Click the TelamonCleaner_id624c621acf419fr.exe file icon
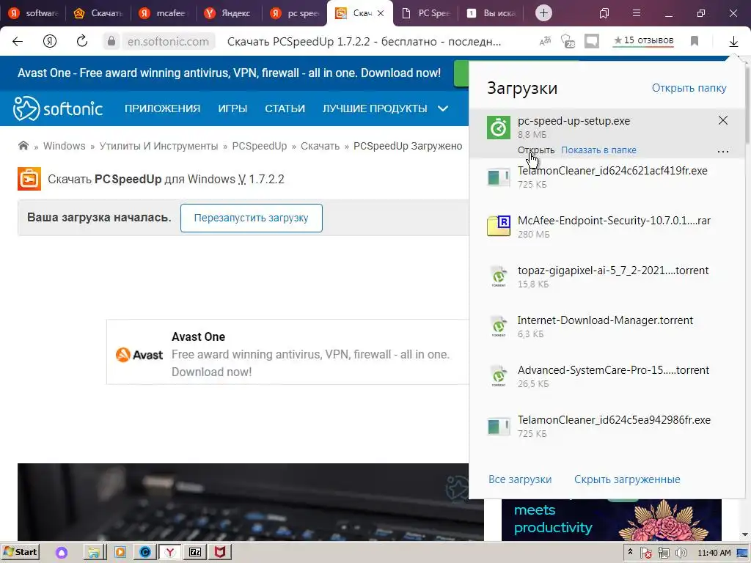 coord(499,177)
